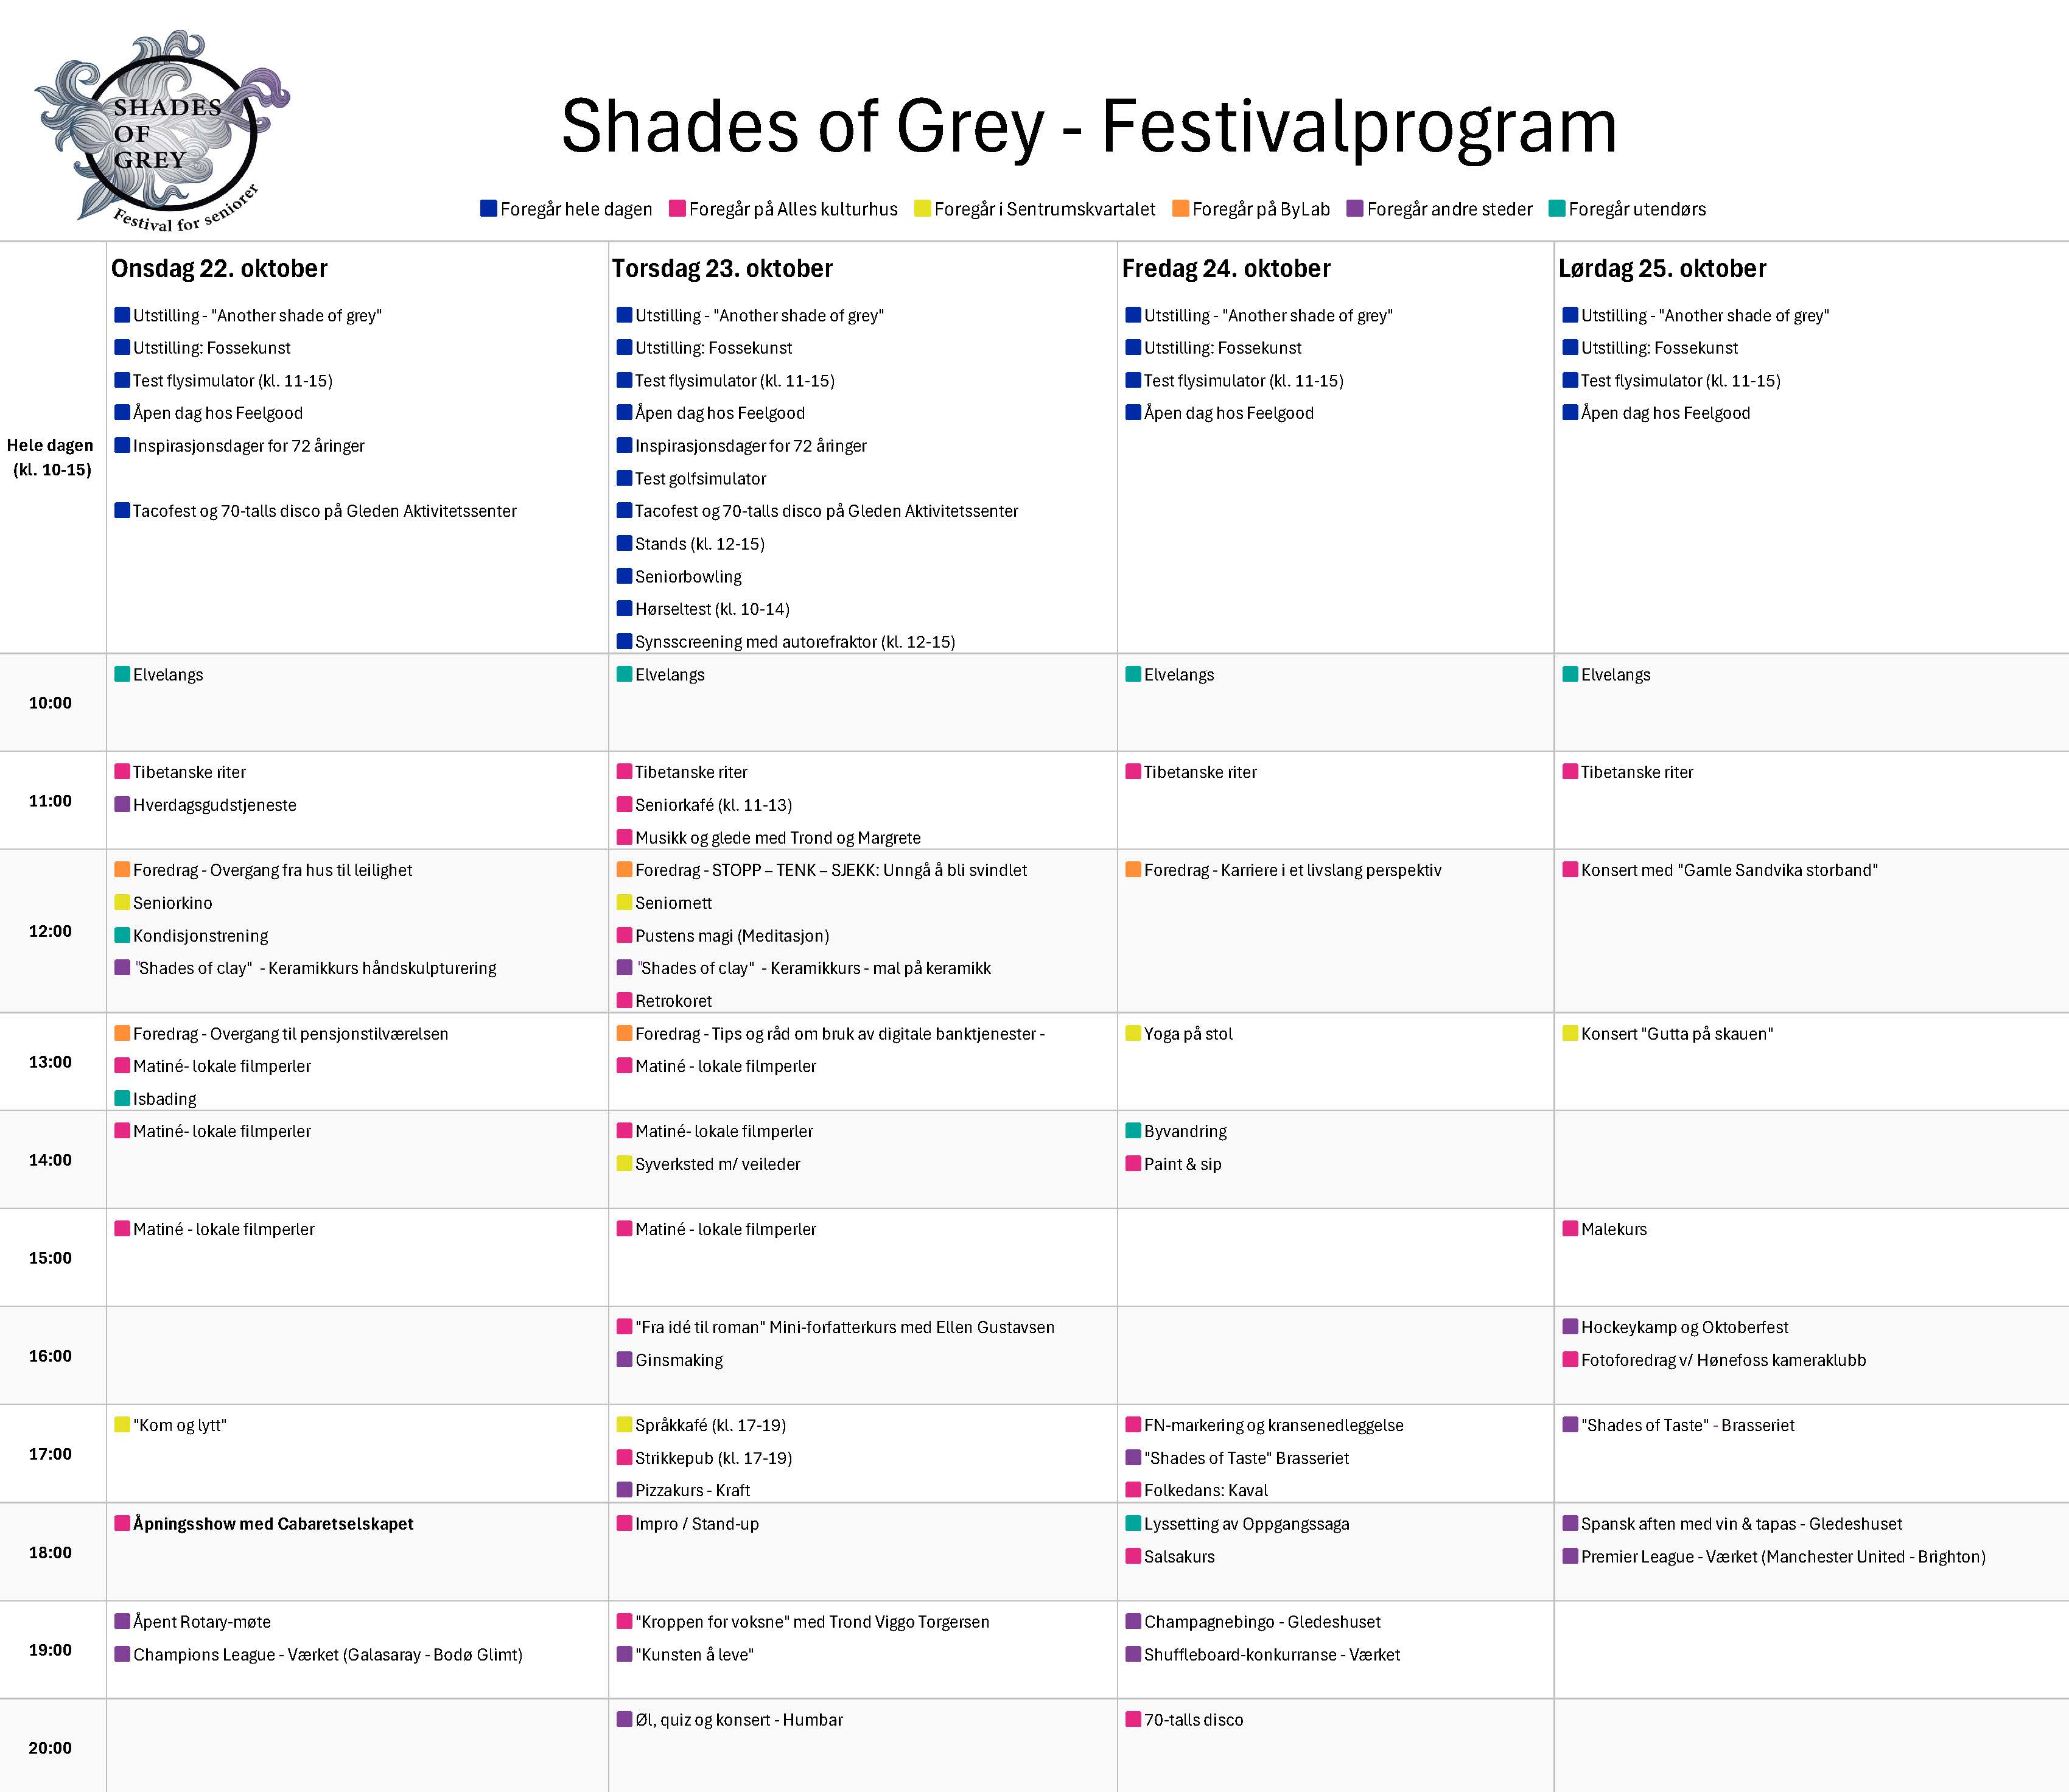Click the teal 'Foregår utendørs' legend square

pos(1557,209)
